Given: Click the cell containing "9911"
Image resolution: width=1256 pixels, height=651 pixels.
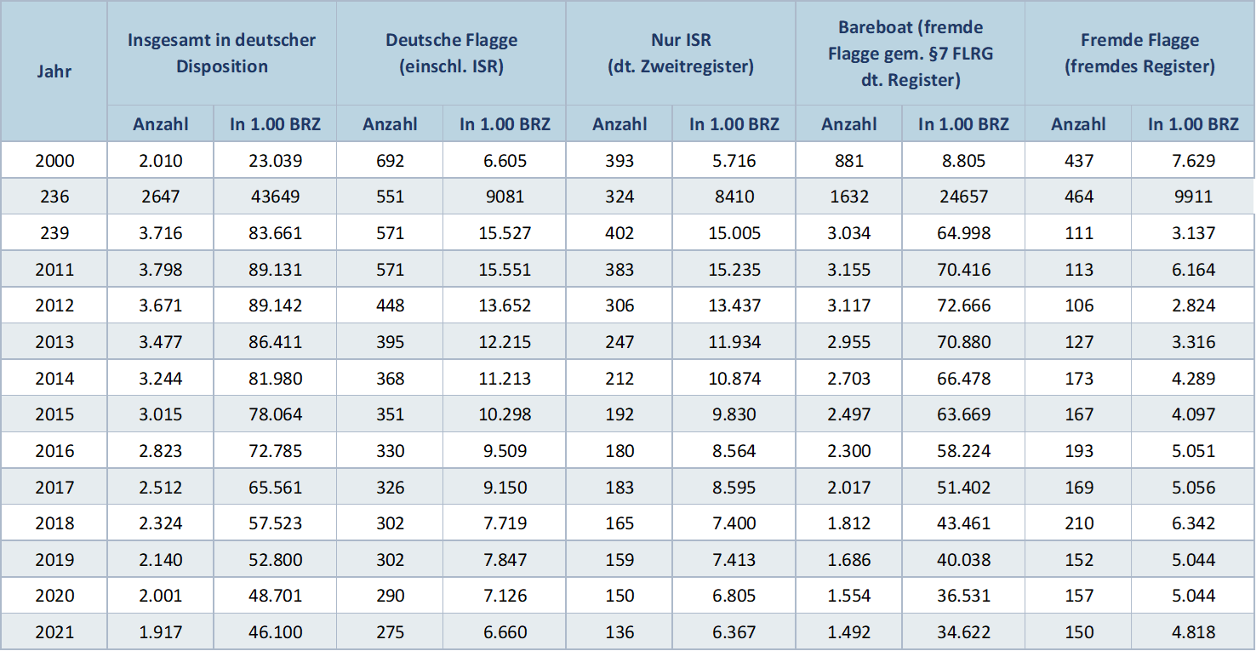Looking at the screenshot, I should point(1194,197).
